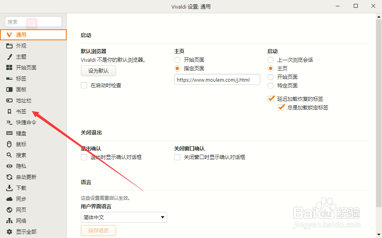Maximize the Vivaldi settings window

[x=356, y=6]
